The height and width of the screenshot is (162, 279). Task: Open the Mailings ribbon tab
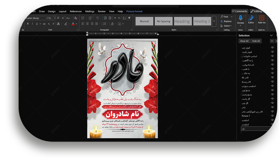click(x=90, y=11)
